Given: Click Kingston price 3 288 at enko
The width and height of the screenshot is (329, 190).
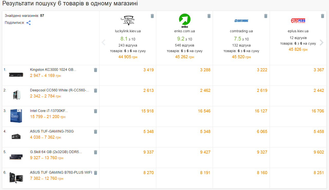Looking at the screenshot, I should coord(205,70).
